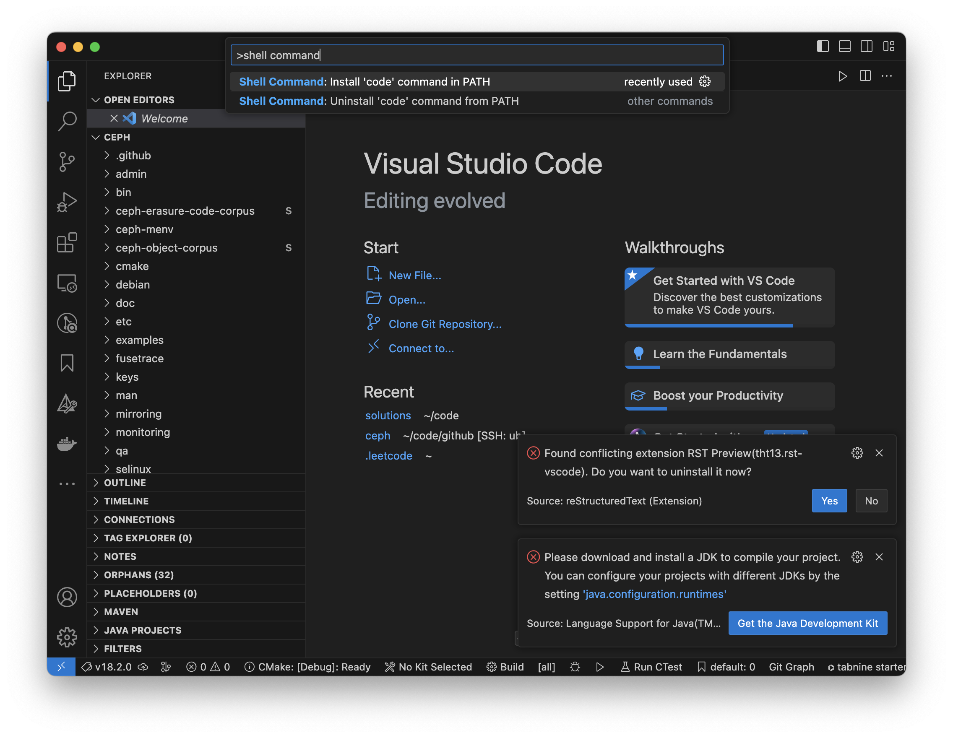Click the gear on RST Preview notification
Viewport: 953px width, 738px height.
857,453
